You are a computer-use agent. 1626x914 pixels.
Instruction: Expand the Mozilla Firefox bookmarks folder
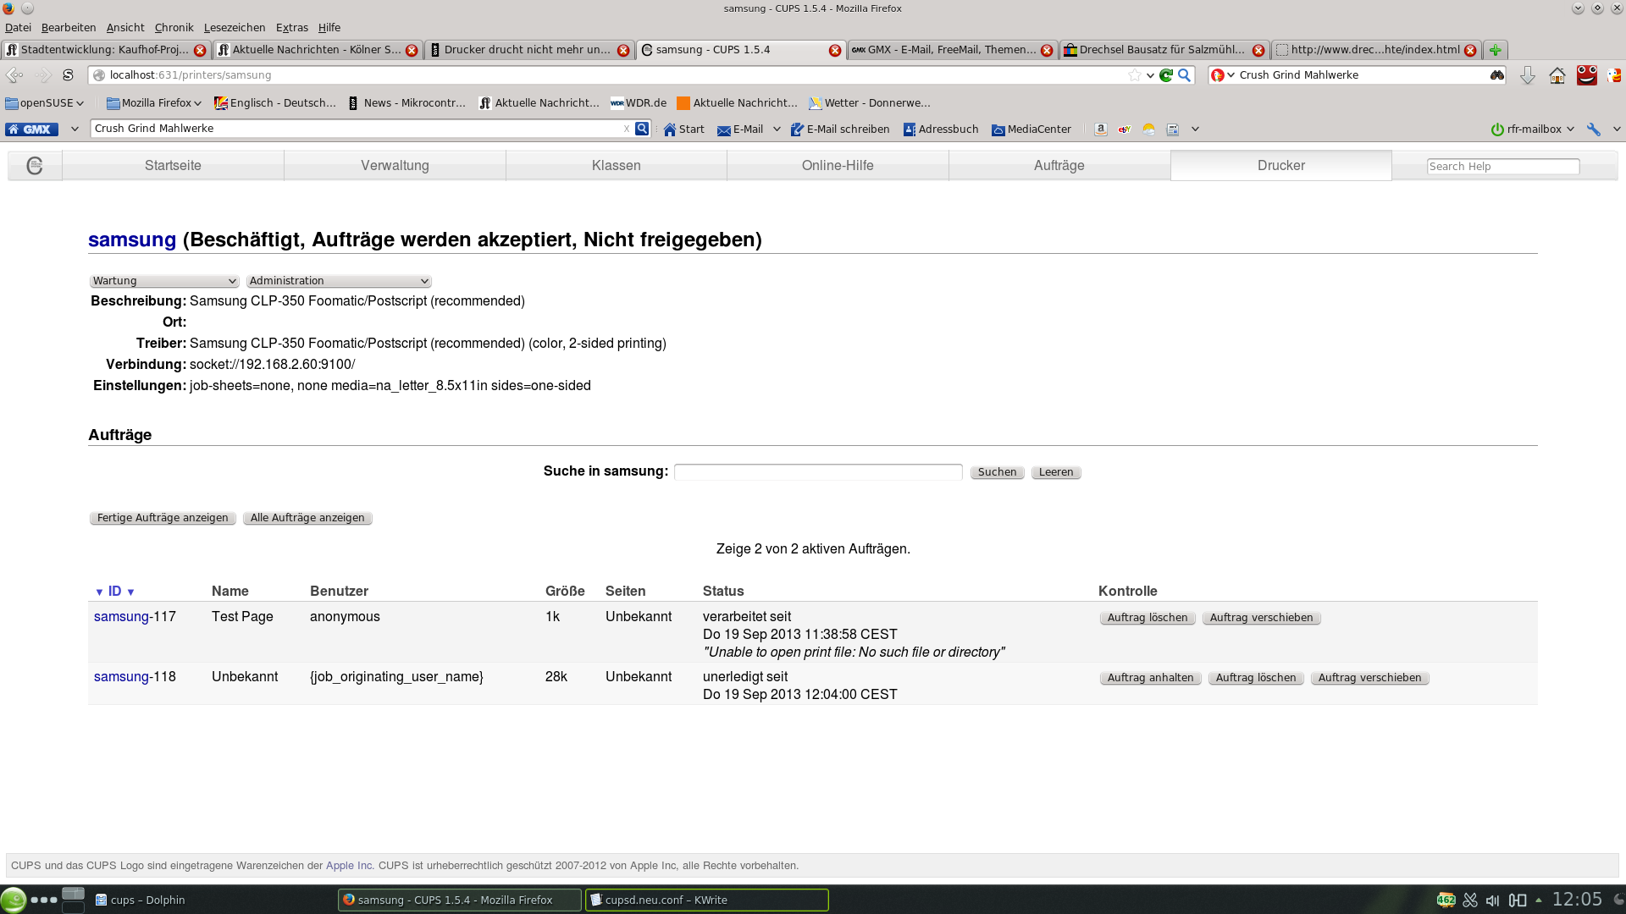[x=154, y=103]
